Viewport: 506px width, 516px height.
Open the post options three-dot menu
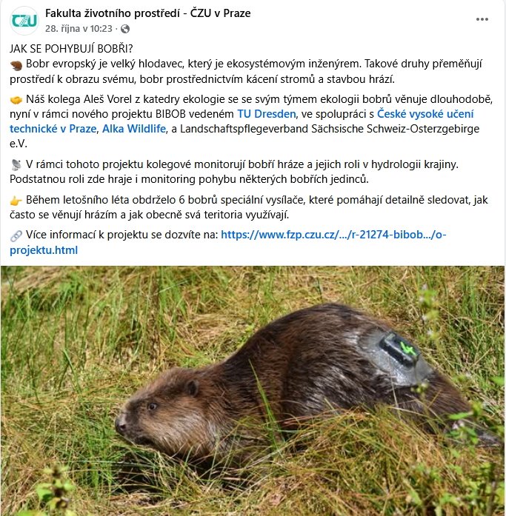pyautogui.click(x=482, y=19)
